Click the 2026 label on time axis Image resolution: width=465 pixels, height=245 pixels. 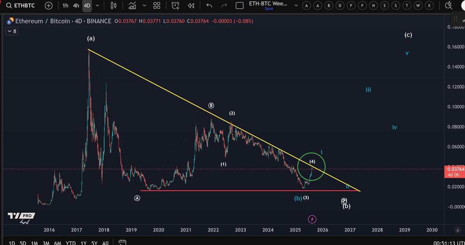coord(322,230)
